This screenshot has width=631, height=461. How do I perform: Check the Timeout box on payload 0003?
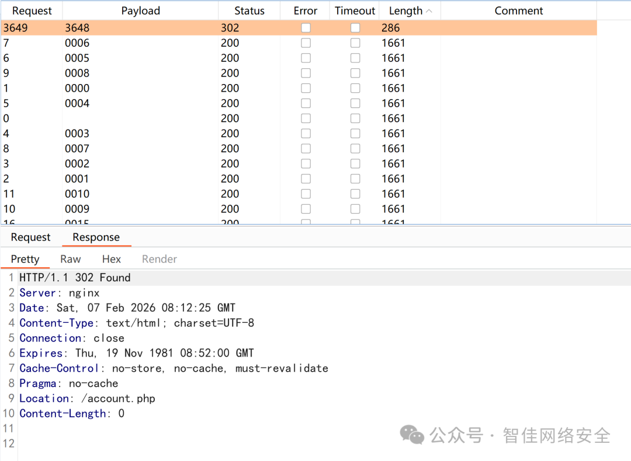click(x=355, y=133)
